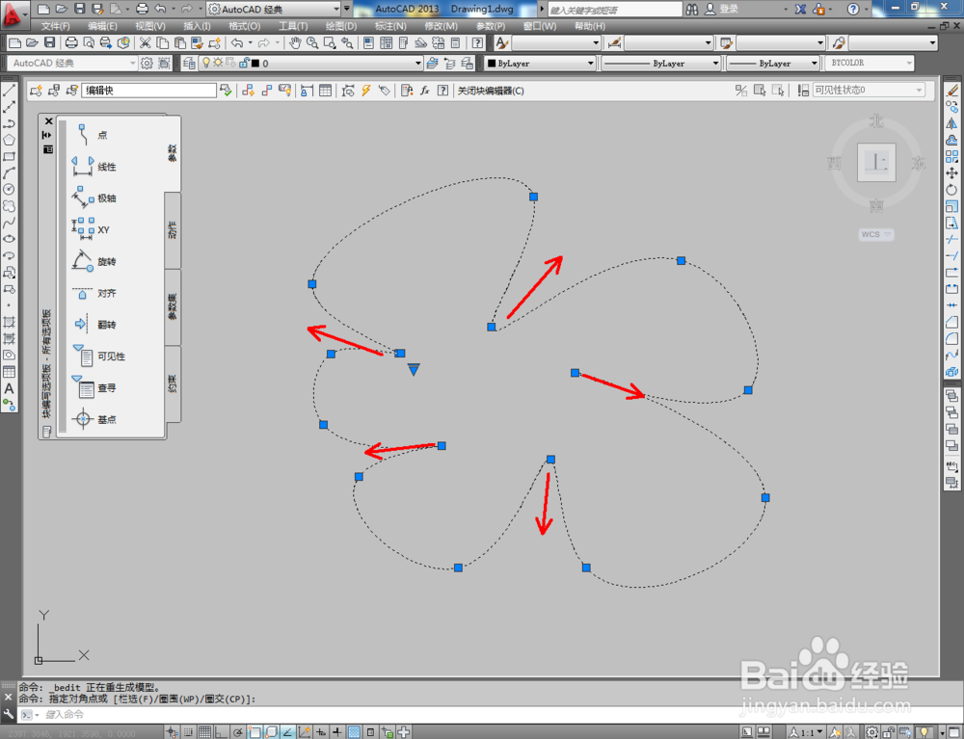Click the Pan hand tool icon

[x=295, y=42]
